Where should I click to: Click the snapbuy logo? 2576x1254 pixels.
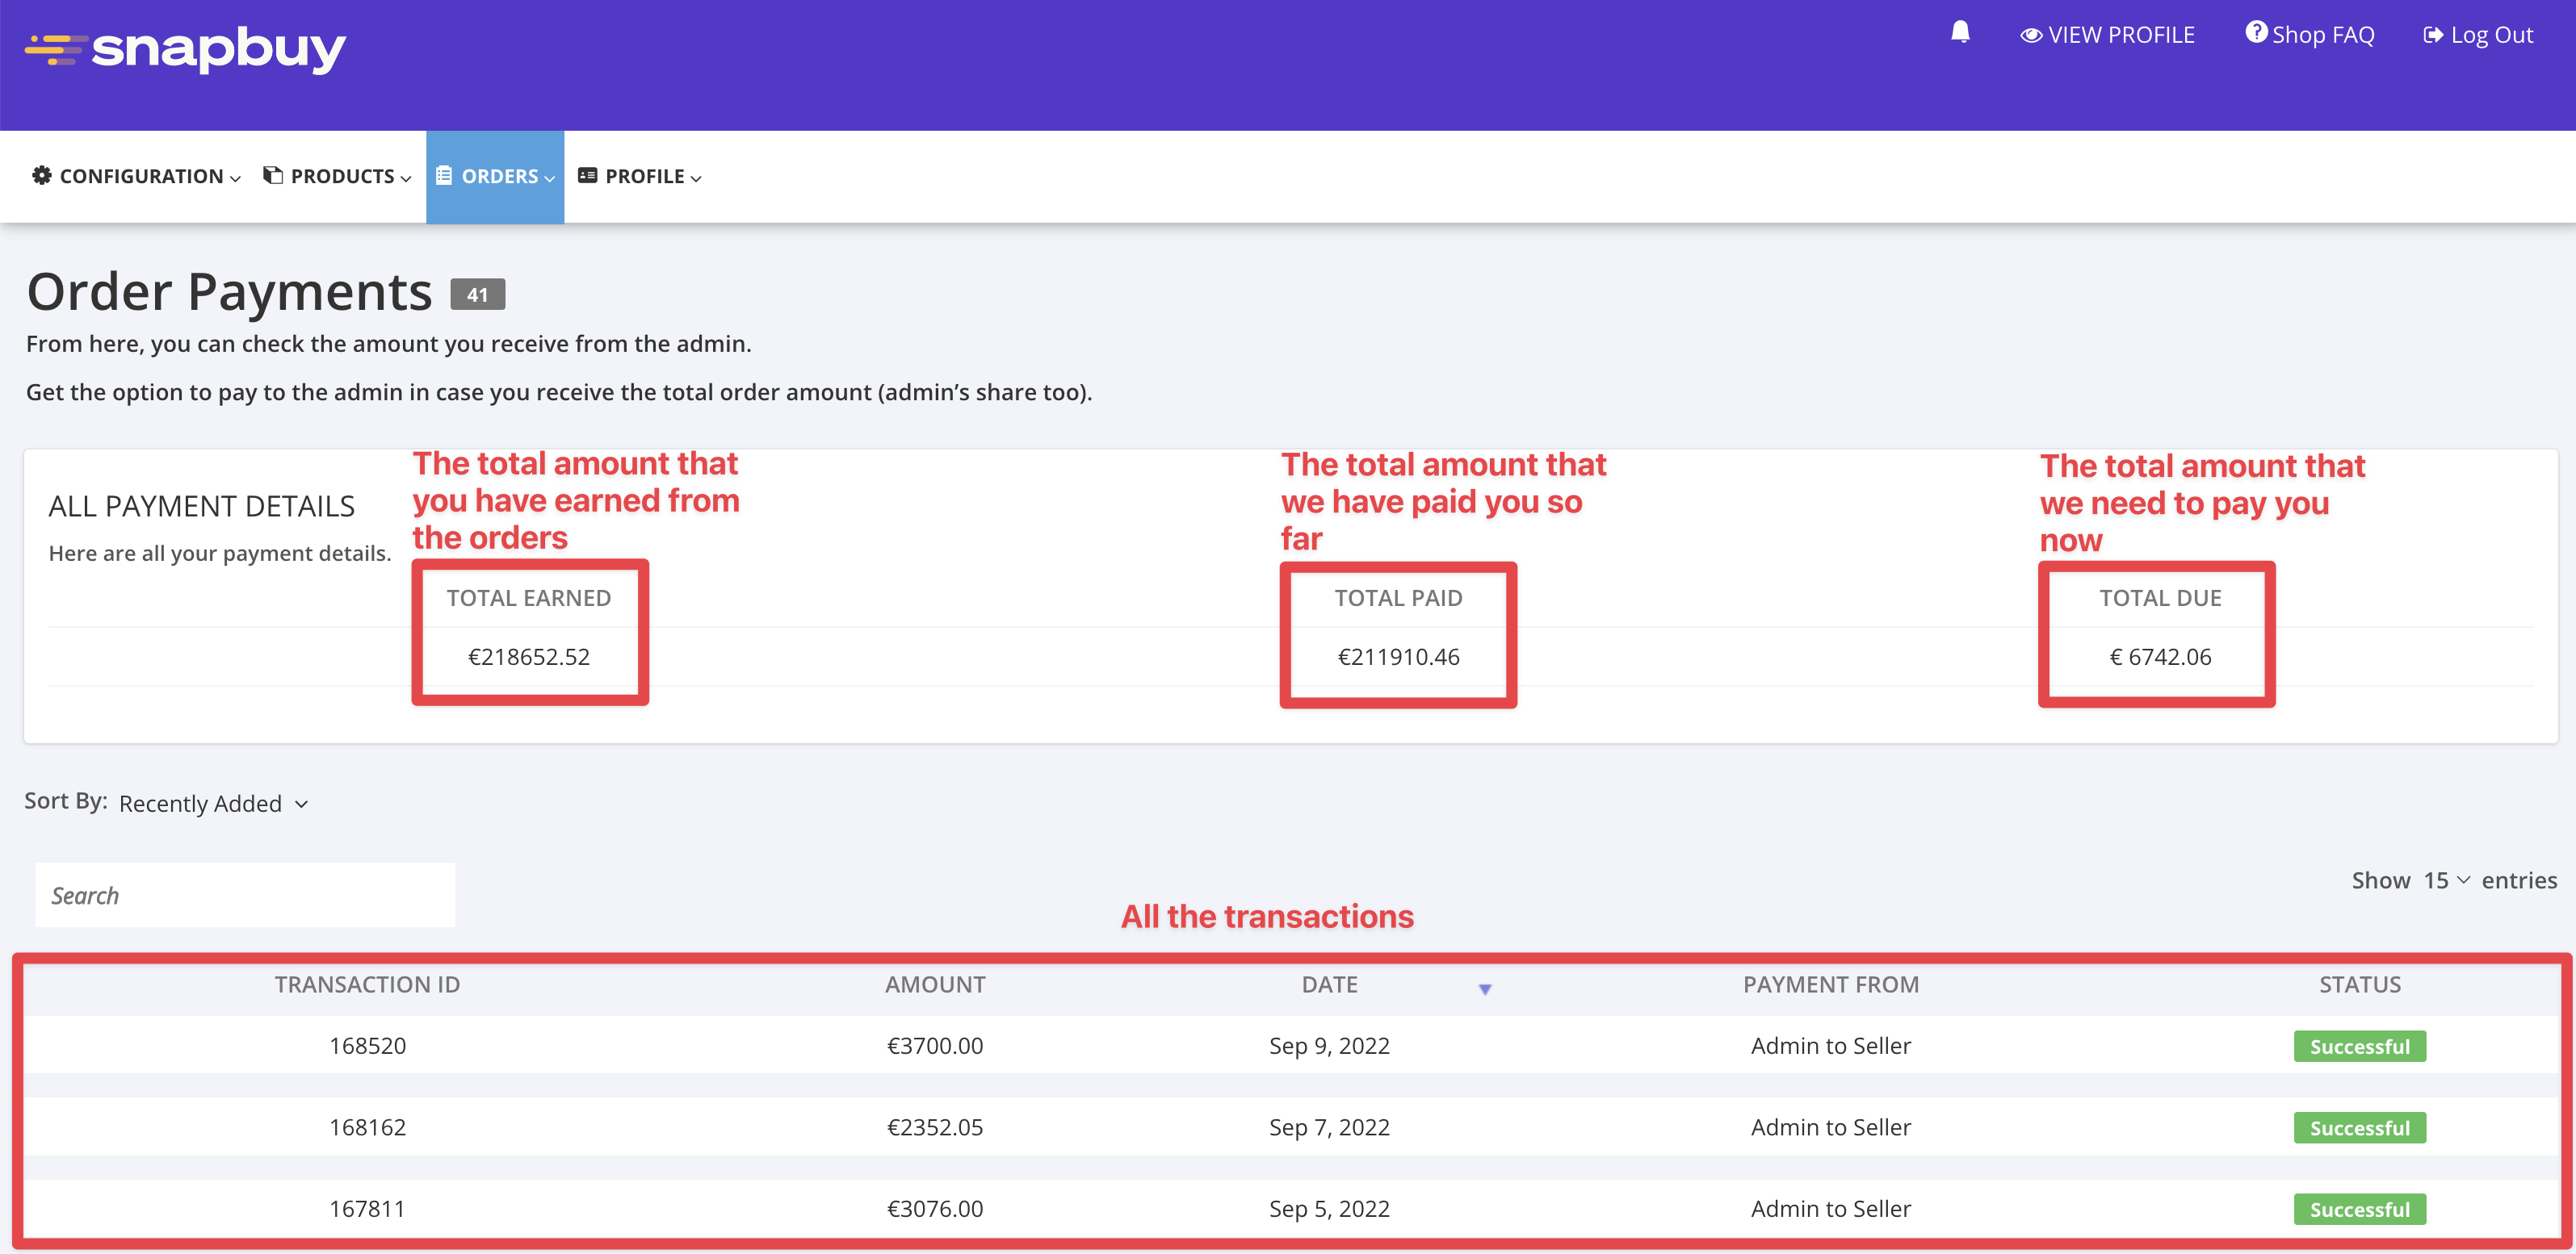click(186, 49)
